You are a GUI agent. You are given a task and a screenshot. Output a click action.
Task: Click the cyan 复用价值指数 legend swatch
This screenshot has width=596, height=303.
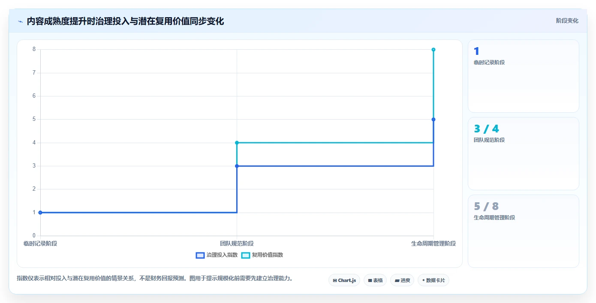pyautogui.click(x=246, y=255)
